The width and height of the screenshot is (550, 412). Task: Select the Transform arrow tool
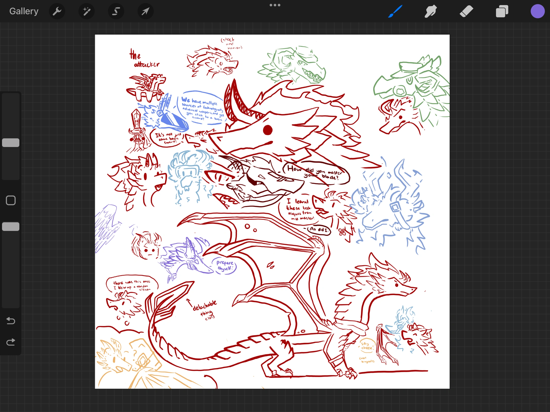coord(145,11)
